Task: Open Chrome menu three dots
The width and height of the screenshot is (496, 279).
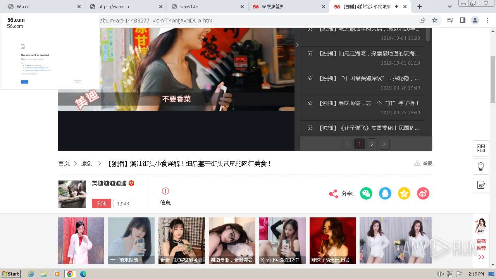Action: pos(487,20)
